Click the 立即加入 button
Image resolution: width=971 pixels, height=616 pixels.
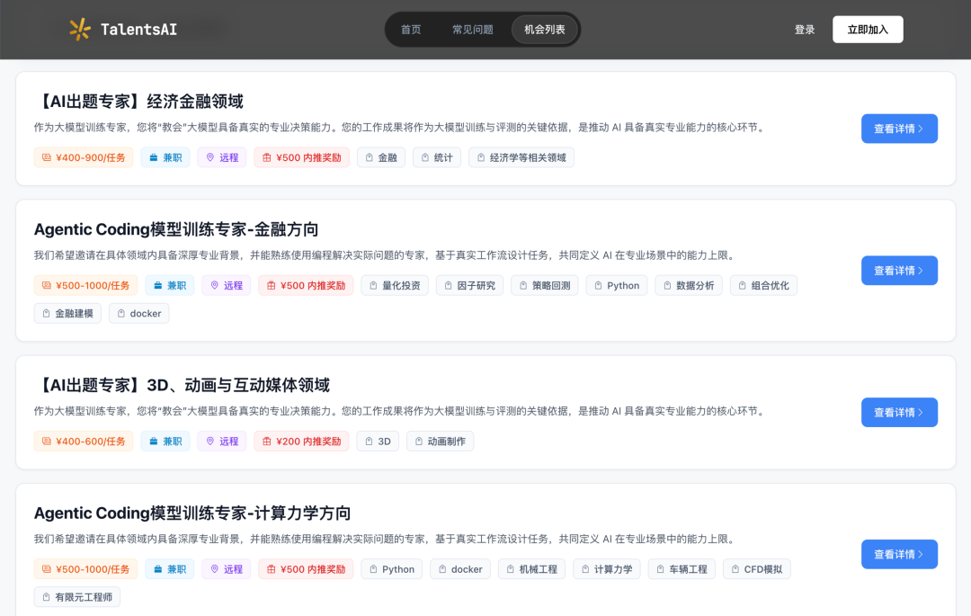coord(868,30)
